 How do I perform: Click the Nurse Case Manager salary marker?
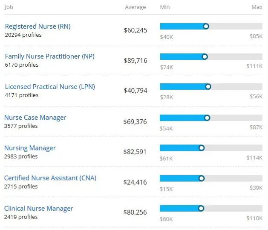207,118
